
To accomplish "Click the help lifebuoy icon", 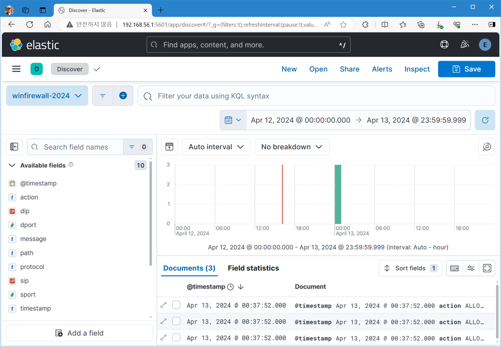I will pyautogui.click(x=444, y=45).
